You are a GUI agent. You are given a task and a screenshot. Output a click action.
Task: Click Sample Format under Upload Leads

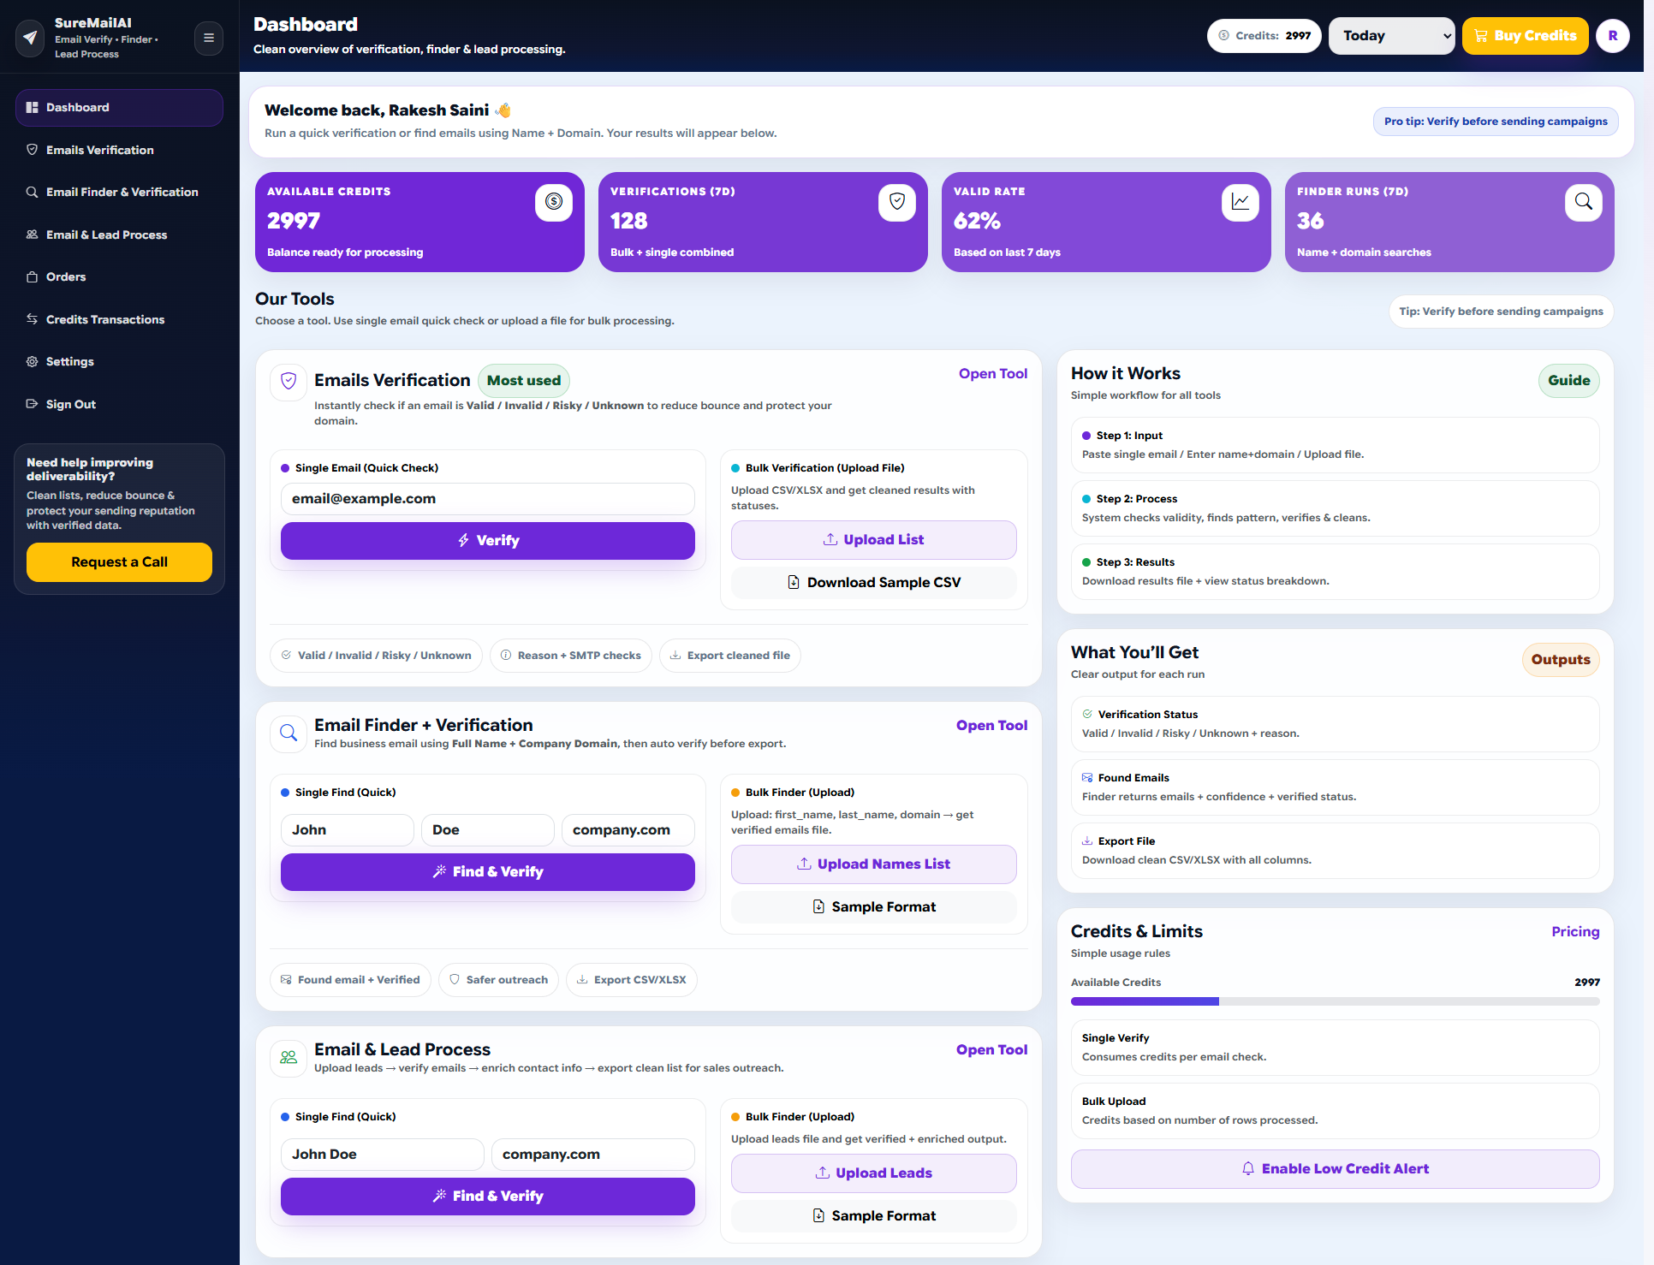873,1216
